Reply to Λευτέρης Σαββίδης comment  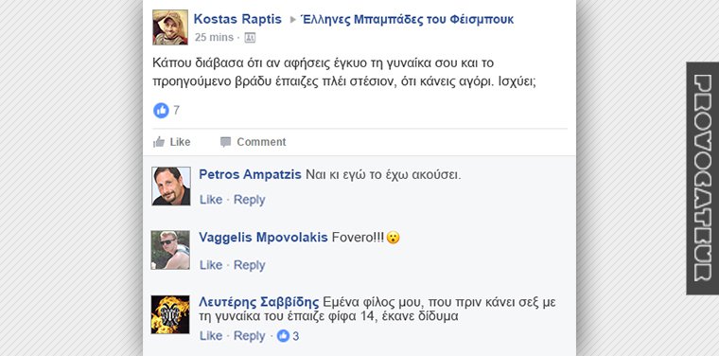pyautogui.click(x=250, y=336)
